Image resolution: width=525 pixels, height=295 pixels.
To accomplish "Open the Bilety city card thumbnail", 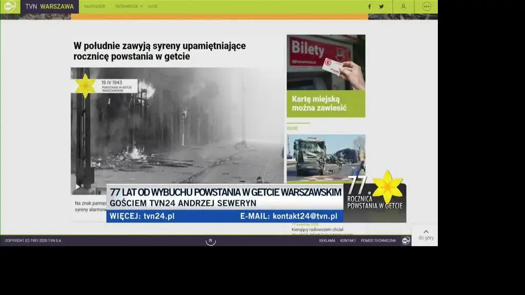I will (x=326, y=63).
